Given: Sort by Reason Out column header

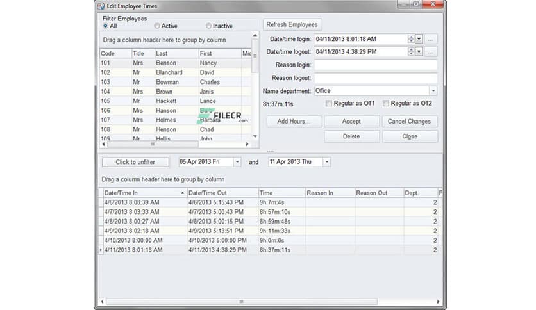Looking at the screenshot, I should [380, 193].
